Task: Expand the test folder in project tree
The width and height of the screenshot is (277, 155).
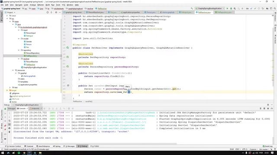Action: tap(10, 87)
